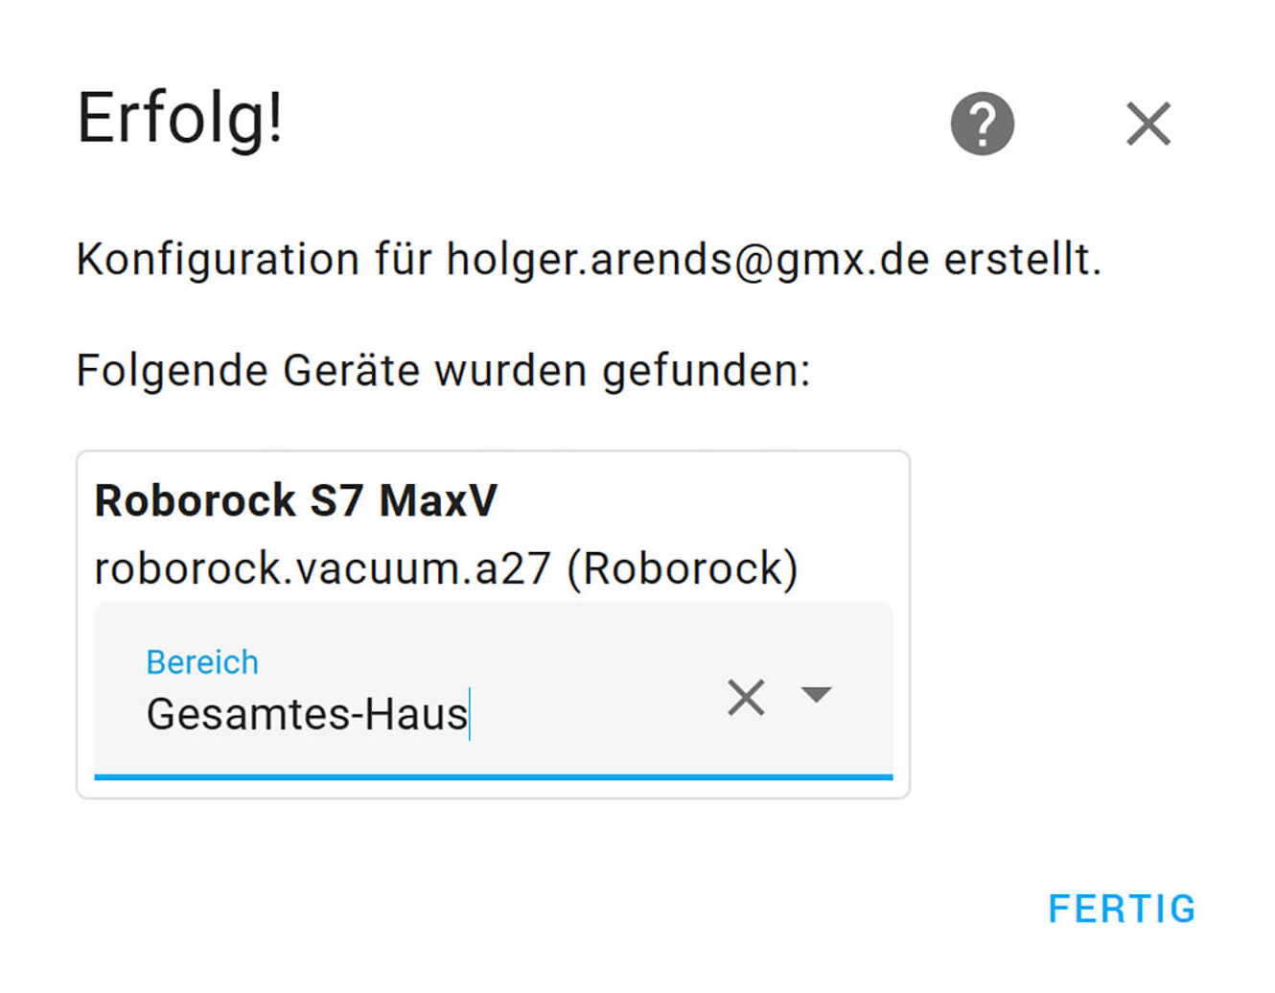Expand the Bereich dropdown arrow
This screenshot has width=1275, height=993.
point(816,694)
